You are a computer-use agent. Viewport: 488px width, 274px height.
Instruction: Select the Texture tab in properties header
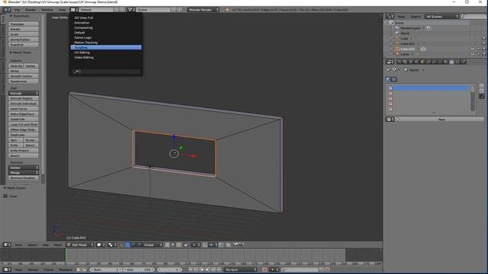point(451,62)
